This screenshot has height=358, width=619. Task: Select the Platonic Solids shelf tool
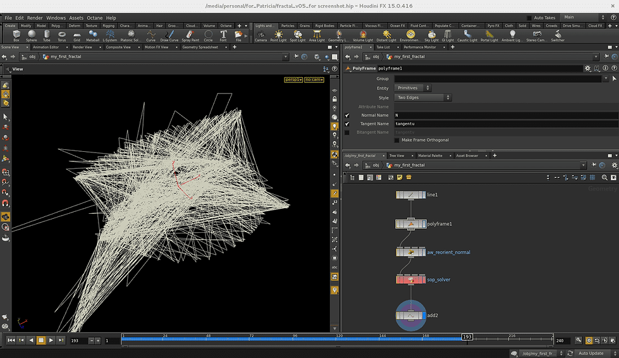pyautogui.click(x=130, y=36)
